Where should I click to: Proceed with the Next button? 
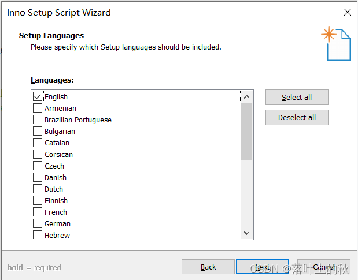pos(263,267)
